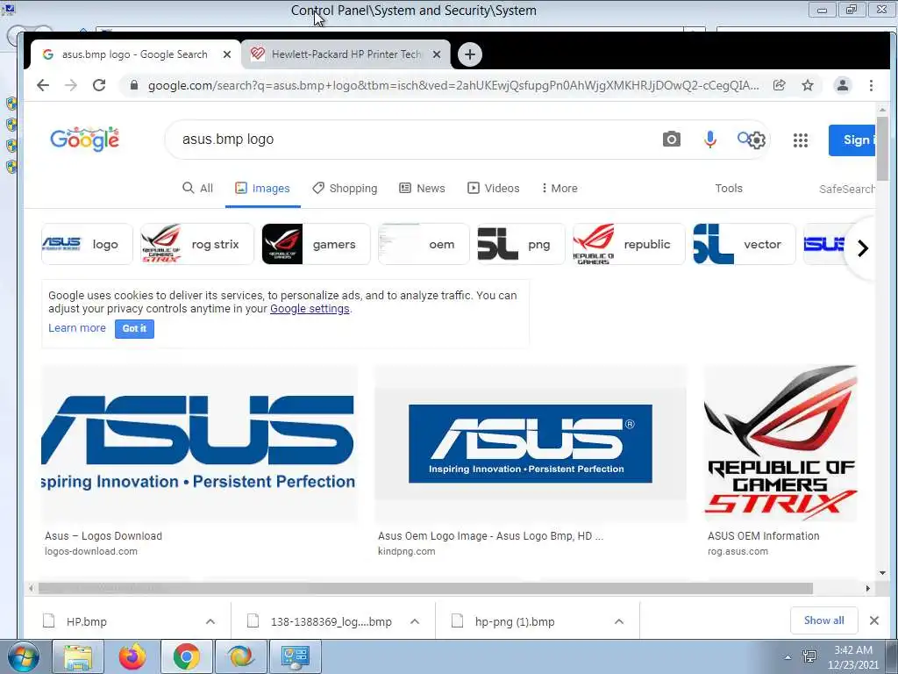
Task: Go to Google logo homepage
Action: point(85,140)
